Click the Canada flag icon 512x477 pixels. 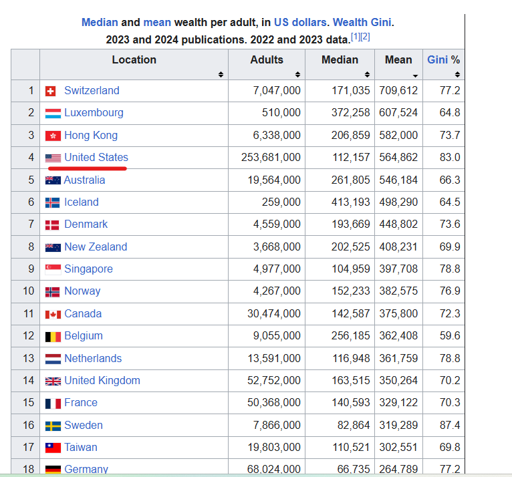tap(53, 314)
